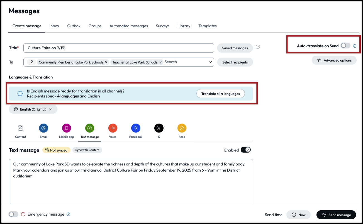363x224 pixels.
Task: Open the English (Original) language dropdown
Action: tap(33, 109)
